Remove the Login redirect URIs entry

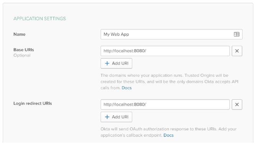[237, 104]
